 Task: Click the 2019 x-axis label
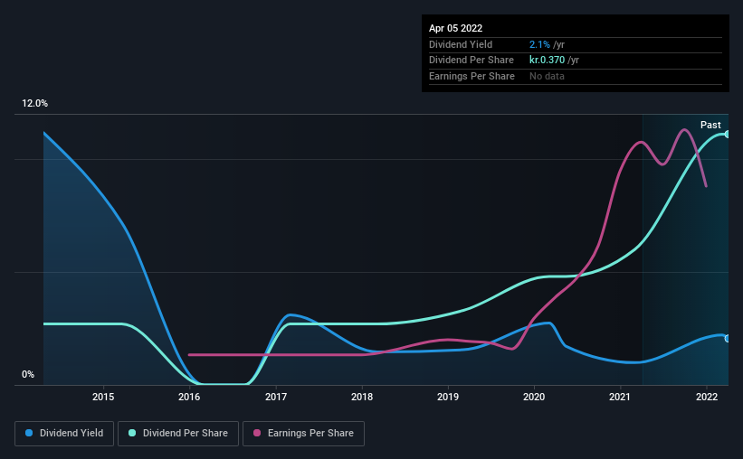[448, 397]
